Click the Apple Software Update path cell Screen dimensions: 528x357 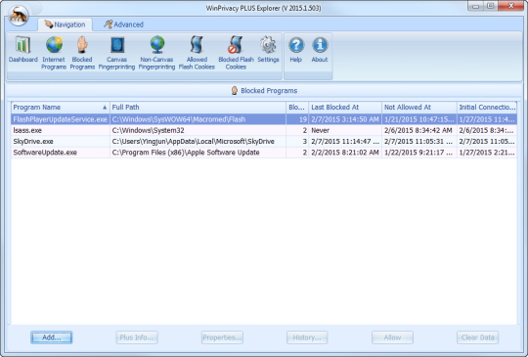(x=198, y=153)
